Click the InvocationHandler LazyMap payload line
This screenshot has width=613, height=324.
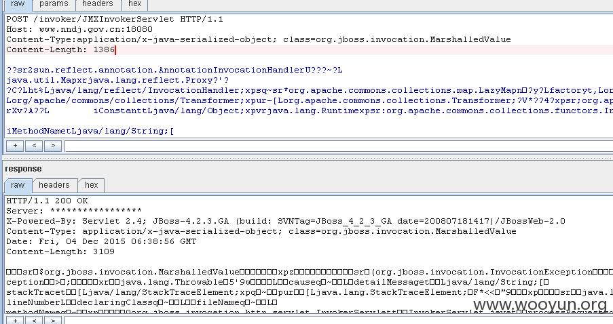click(x=310, y=90)
